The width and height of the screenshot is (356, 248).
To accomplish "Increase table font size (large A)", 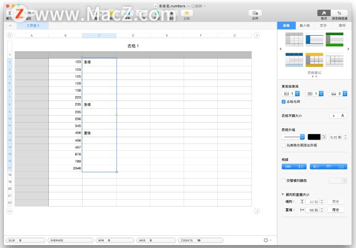I will pos(343,116).
